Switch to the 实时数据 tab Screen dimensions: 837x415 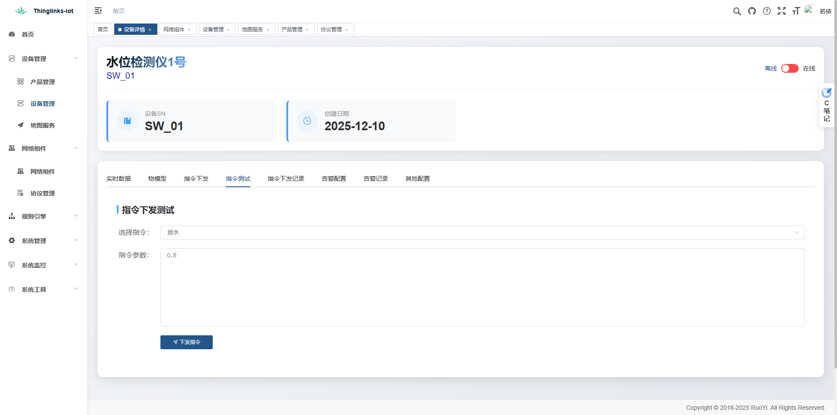coord(119,179)
